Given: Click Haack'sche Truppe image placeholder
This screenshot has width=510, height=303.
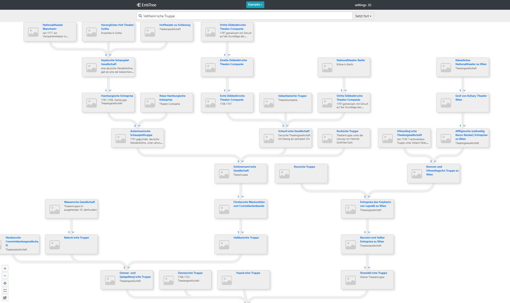Looking at the screenshot, I should 227,280.
